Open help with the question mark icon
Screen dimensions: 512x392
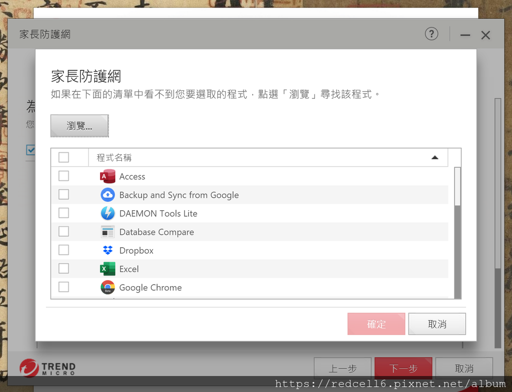[431, 34]
